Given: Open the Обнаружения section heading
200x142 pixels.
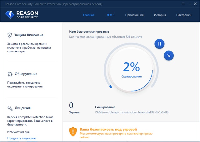Looking at the screenshot, I should pos(26,74).
